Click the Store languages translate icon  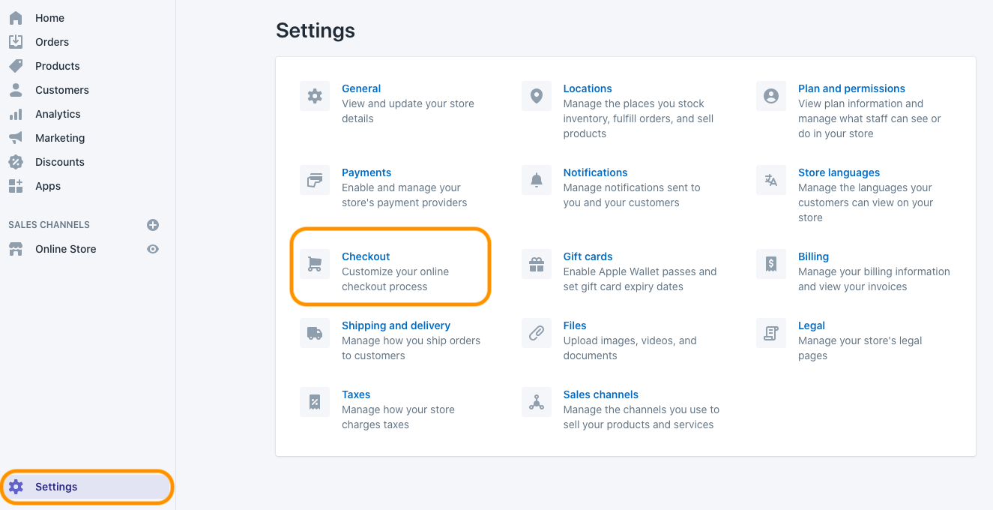click(771, 180)
